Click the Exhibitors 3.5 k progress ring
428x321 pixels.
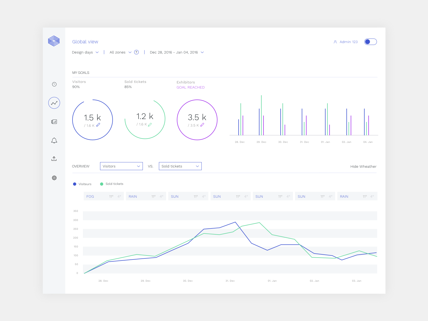tap(197, 120)
